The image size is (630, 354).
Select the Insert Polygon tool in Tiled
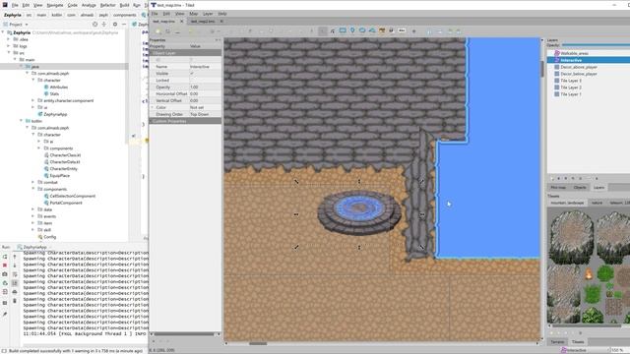click(x=372, y=30)
